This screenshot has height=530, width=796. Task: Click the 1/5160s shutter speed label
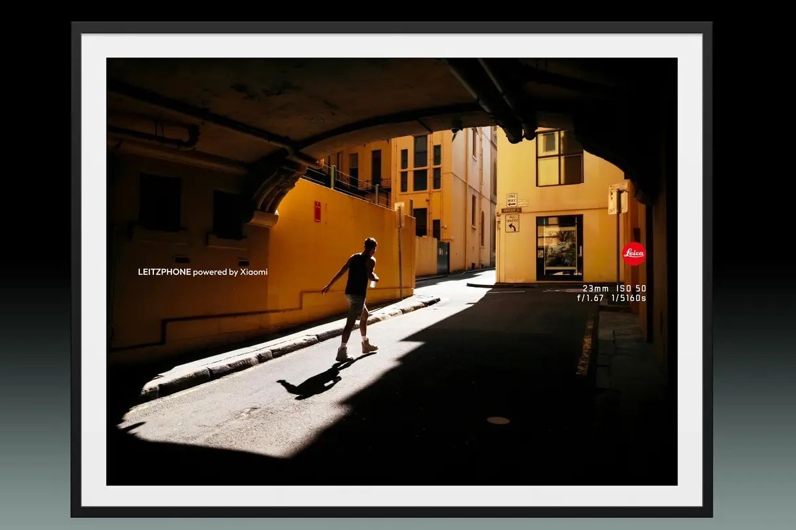pos(629,298)
